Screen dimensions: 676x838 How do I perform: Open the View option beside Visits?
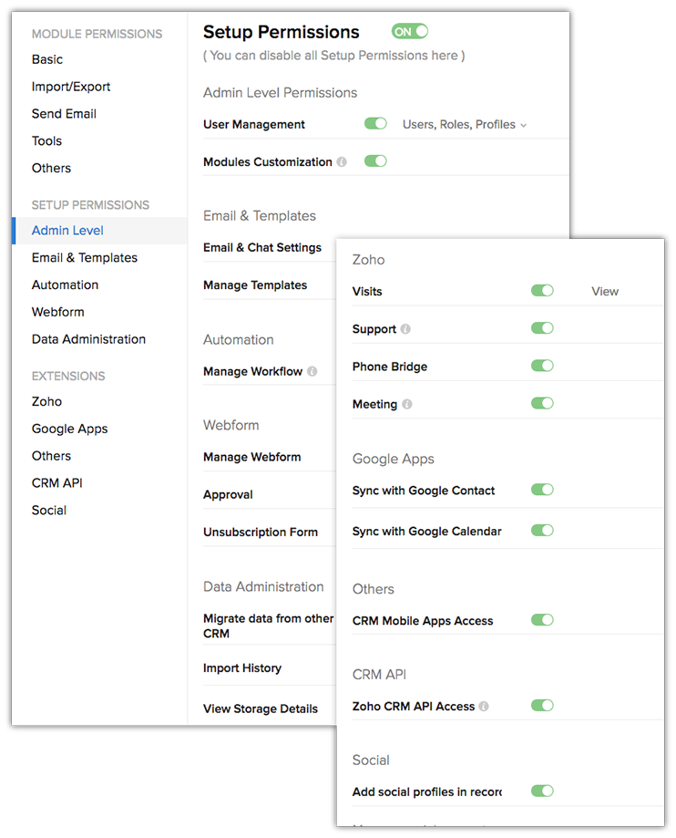pyautogui.click(x=605, y=292)
